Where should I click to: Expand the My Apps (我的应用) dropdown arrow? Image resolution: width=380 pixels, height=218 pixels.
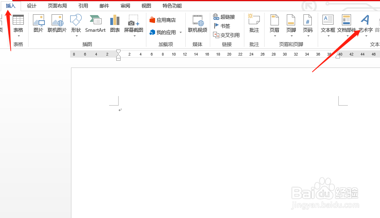pyautogui.click(x=180, y=32)
